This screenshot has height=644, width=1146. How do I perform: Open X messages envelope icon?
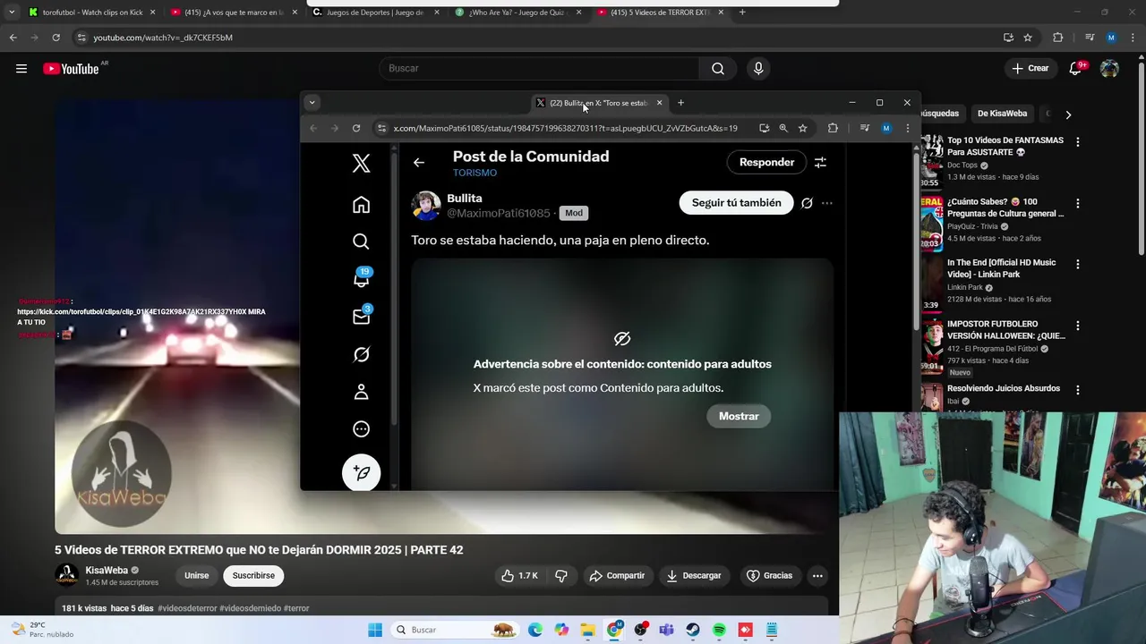click(x=362, y=316)
